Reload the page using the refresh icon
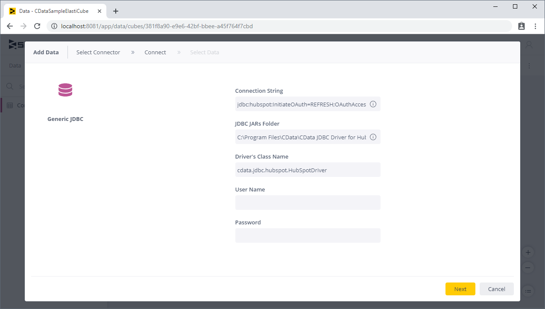545x309 pixels. coord(37,26)
